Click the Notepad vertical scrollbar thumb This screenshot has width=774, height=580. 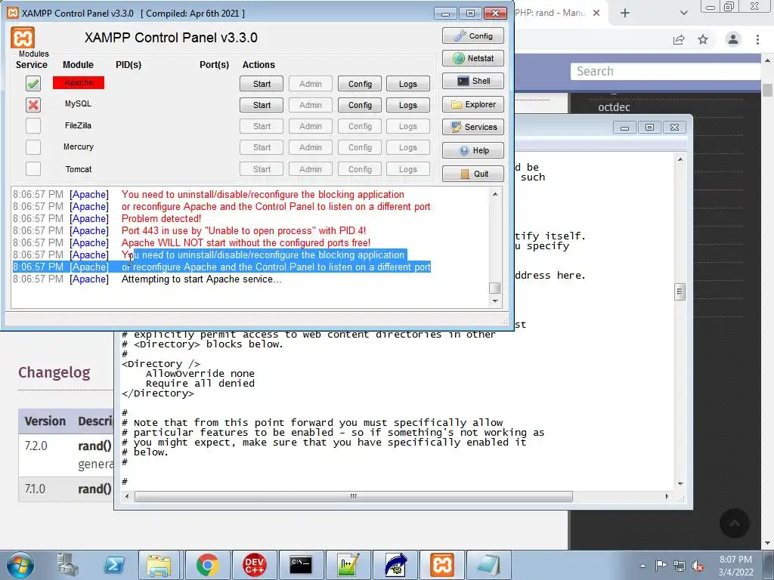click(680, 292)
